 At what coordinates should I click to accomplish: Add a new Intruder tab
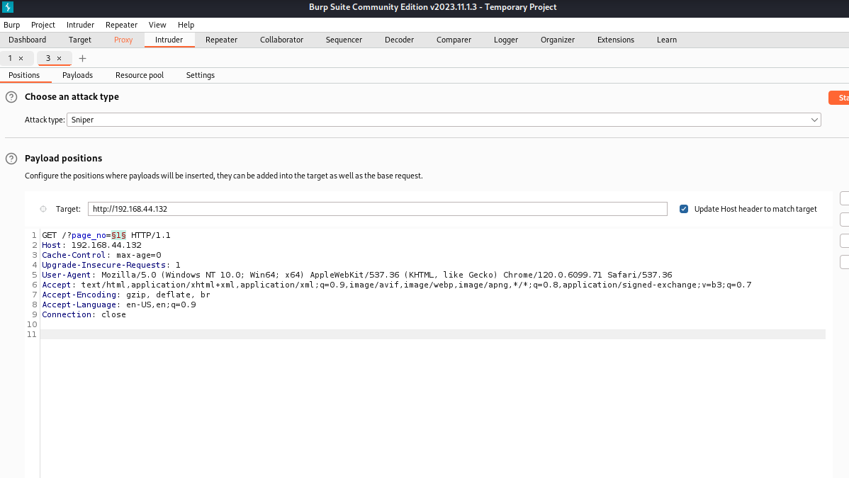(x=82, y=59)
